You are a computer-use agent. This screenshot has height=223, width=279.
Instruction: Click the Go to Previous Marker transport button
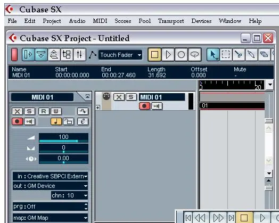[x=188, y=218]
